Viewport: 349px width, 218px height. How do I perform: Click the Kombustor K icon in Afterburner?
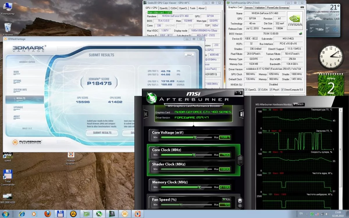pos(146,114)
